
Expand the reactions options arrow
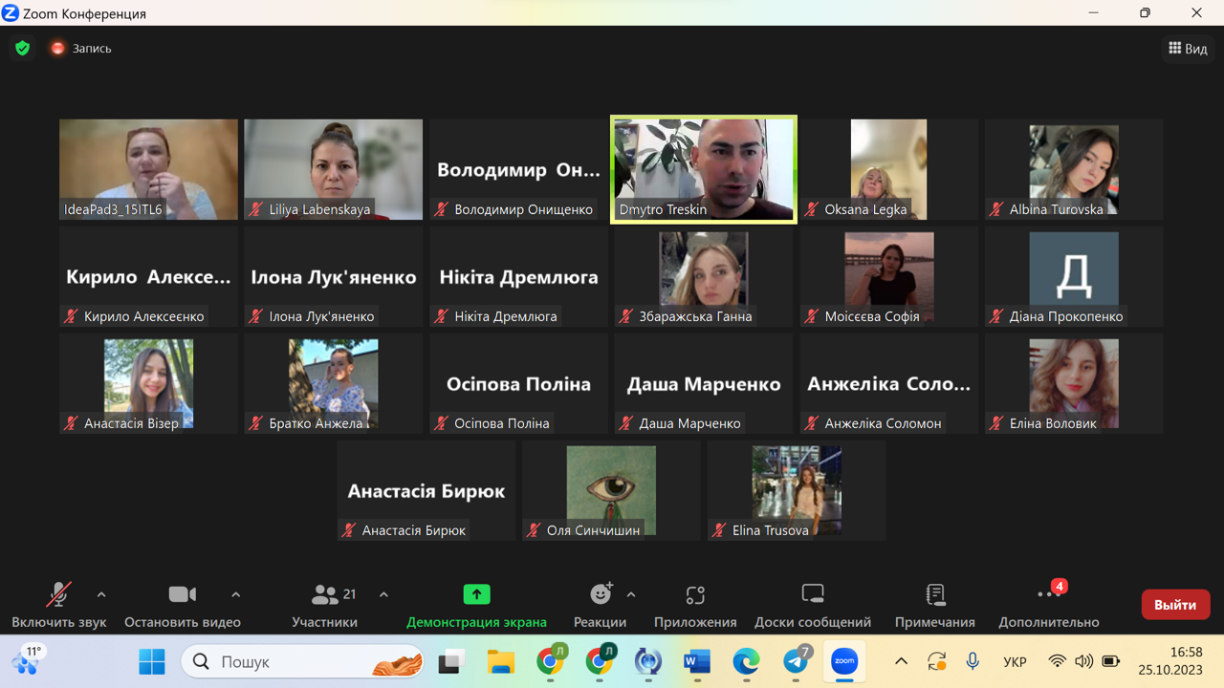(x=631, y=594)
